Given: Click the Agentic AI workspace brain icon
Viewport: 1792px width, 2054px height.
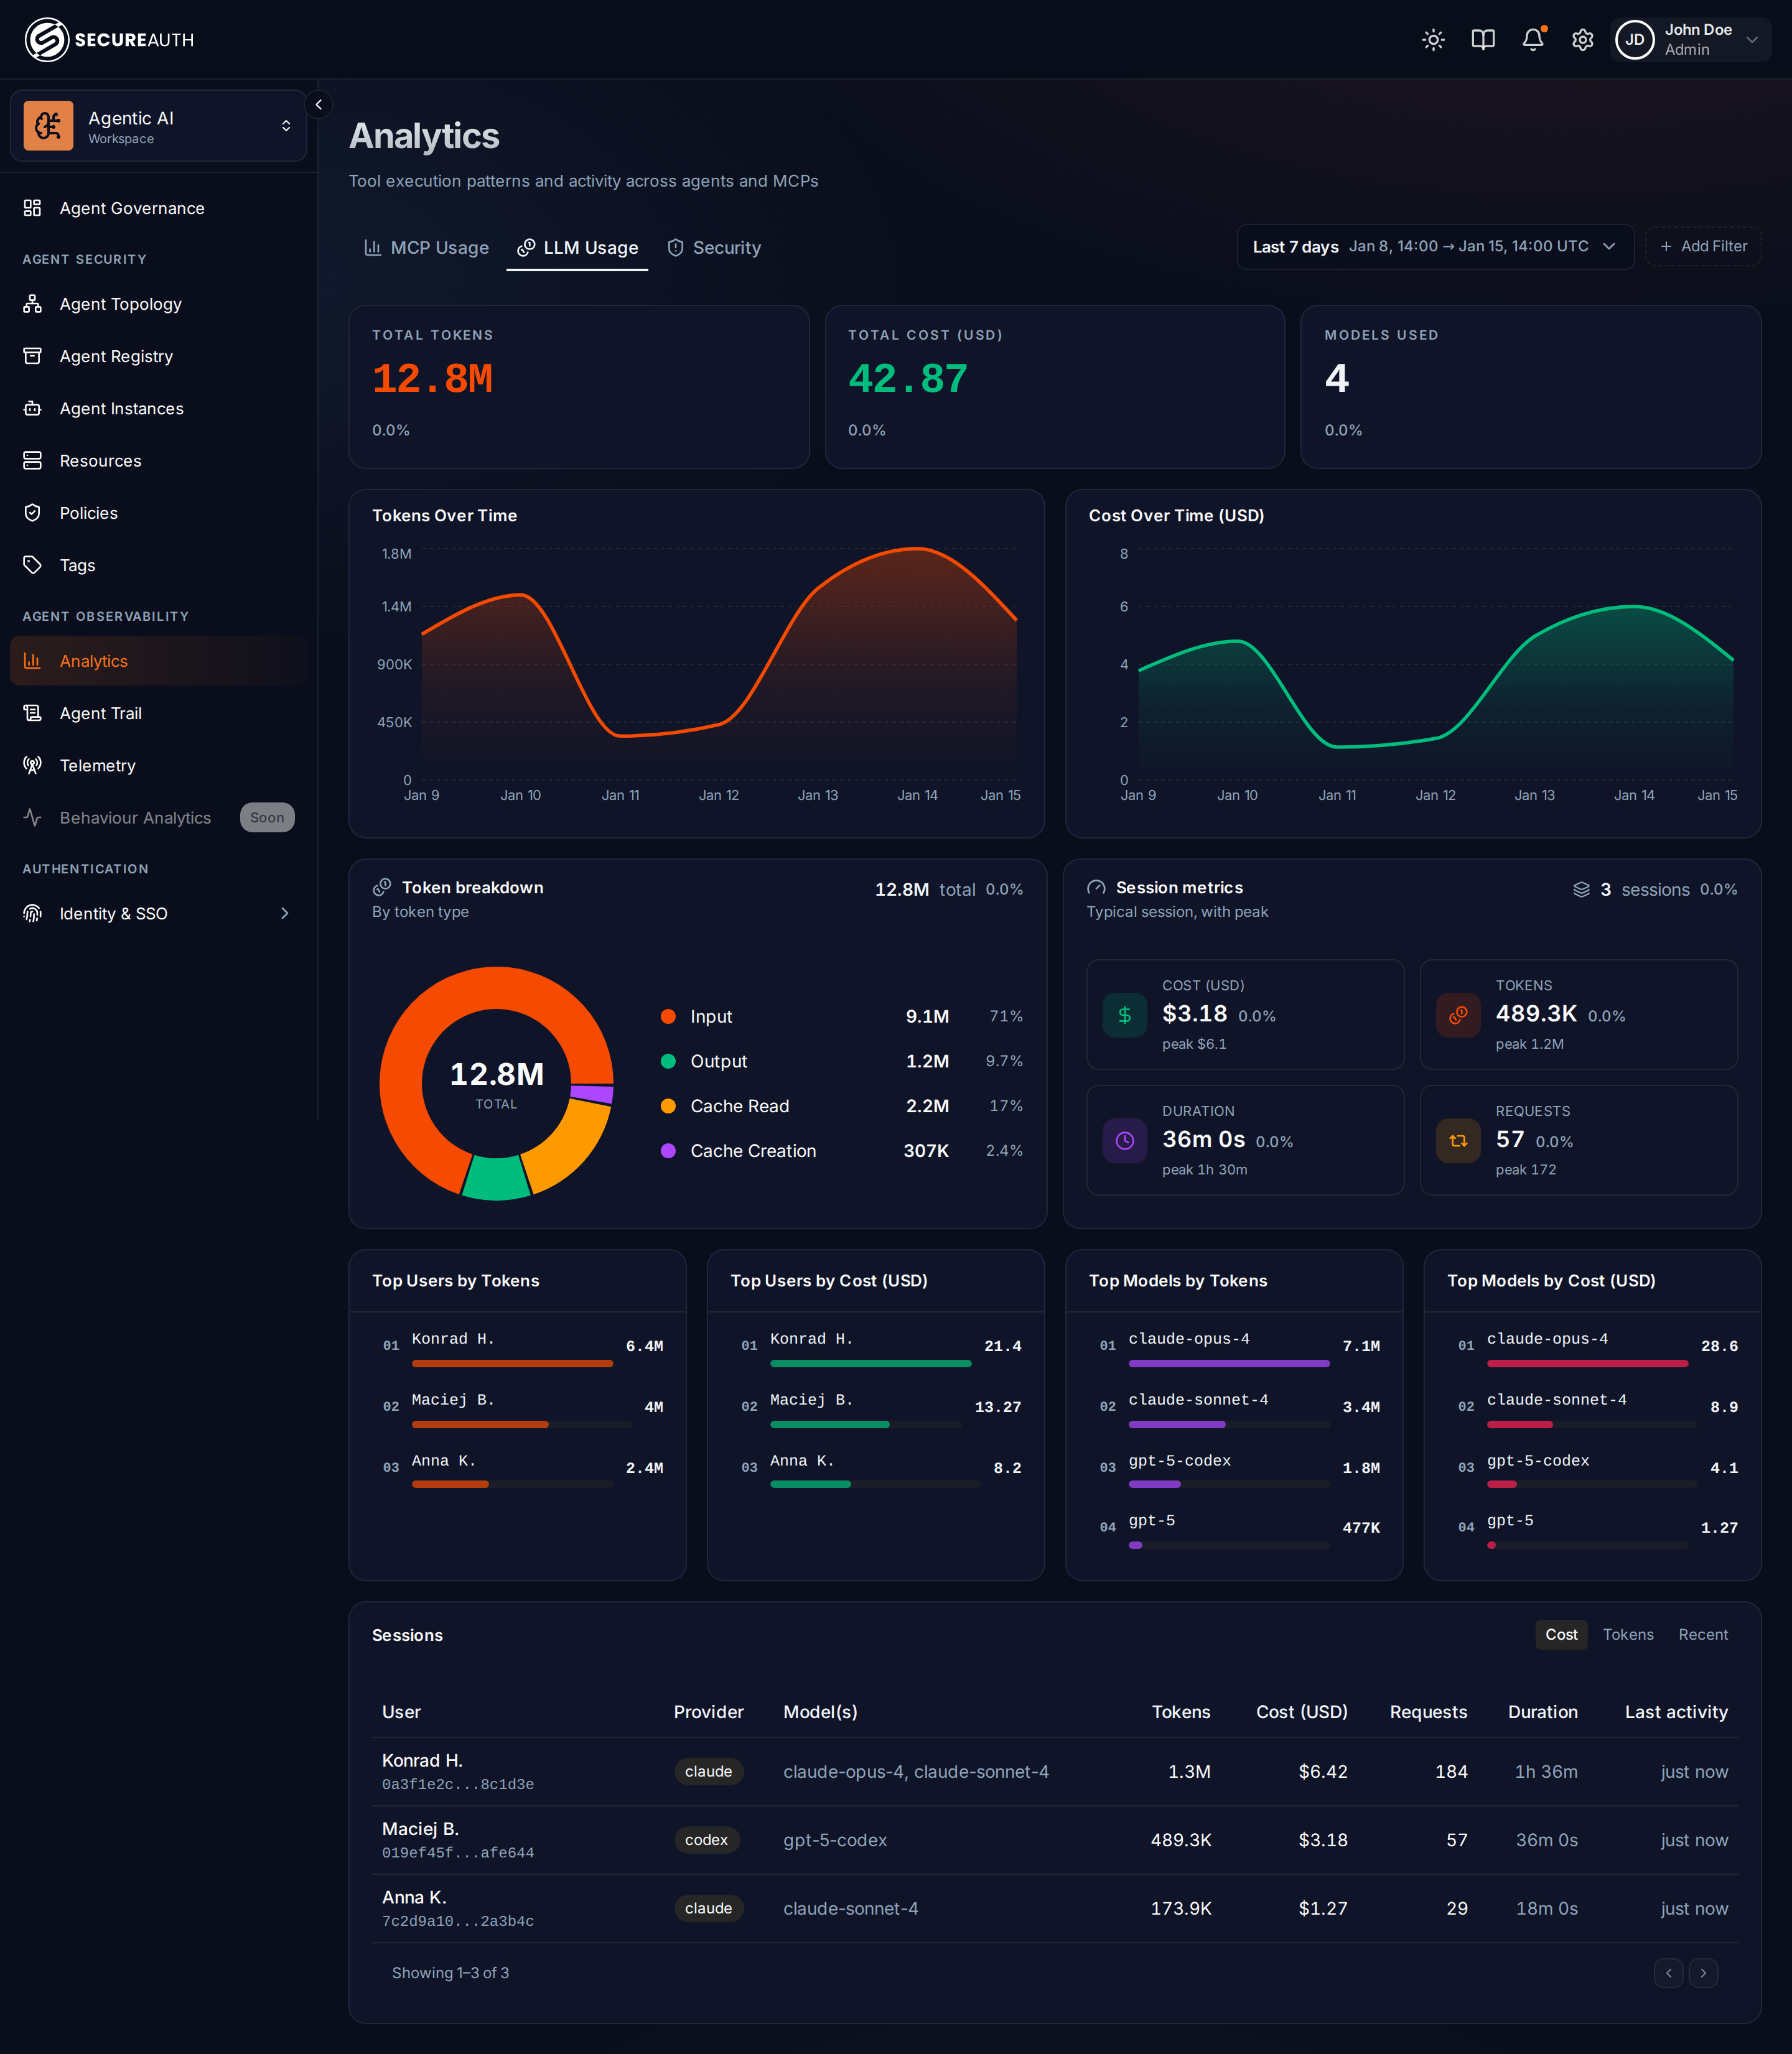Looking at the screenshot, I should click(48, 126).
